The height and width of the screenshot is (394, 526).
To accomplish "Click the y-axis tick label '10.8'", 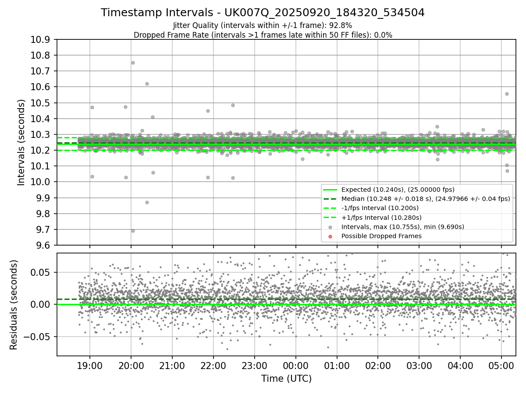I will point(40,55).
